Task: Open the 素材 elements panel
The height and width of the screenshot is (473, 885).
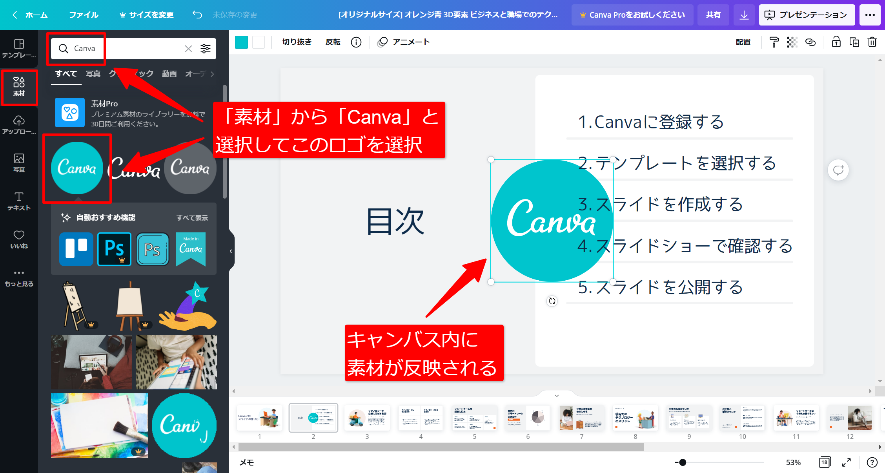Action: 19,87
